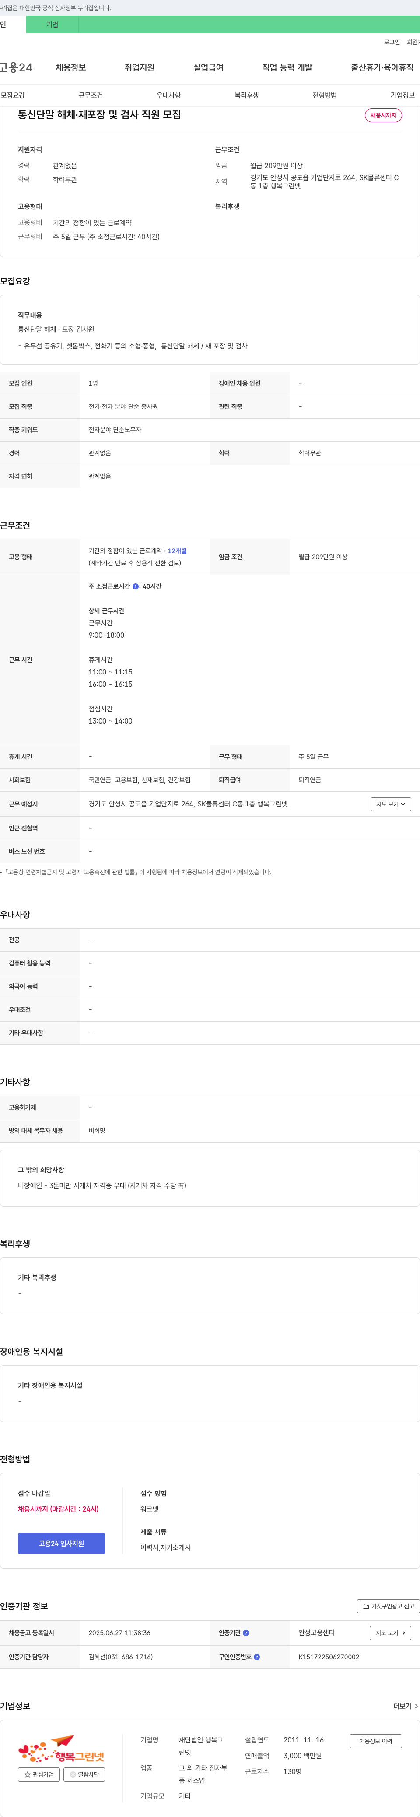Select registration date 2025.06.27 11:38:36
This screenshot has height=1817, width=420.
coord(119,1633)
